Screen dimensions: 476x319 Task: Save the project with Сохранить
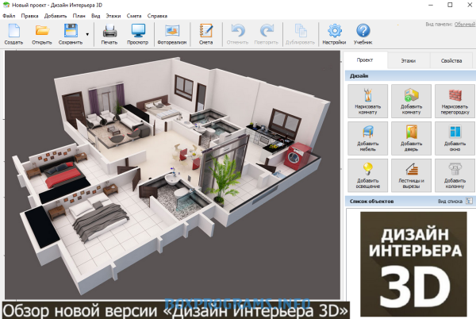pos(71,34)
